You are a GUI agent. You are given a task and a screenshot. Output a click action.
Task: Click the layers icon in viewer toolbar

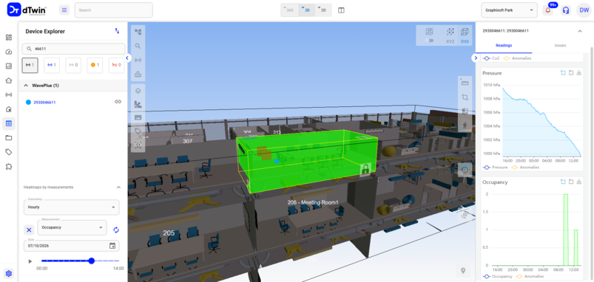pyautogui.click(x=138, y=91)
